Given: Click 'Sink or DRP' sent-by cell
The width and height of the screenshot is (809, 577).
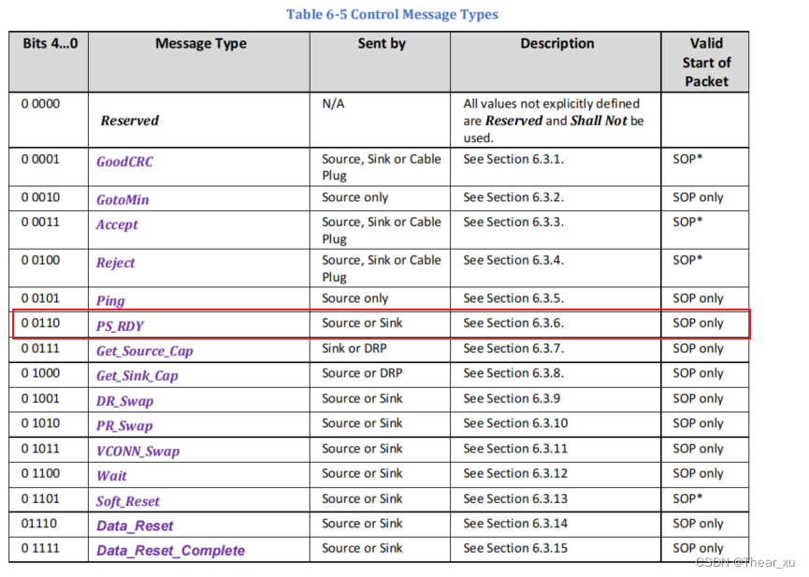Looking at the screenshot, I should click(354, 349).
